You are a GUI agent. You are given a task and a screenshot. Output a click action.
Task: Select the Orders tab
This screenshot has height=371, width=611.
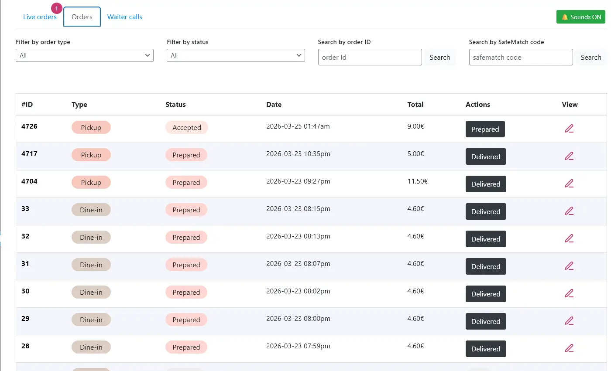tap(82, 17)
